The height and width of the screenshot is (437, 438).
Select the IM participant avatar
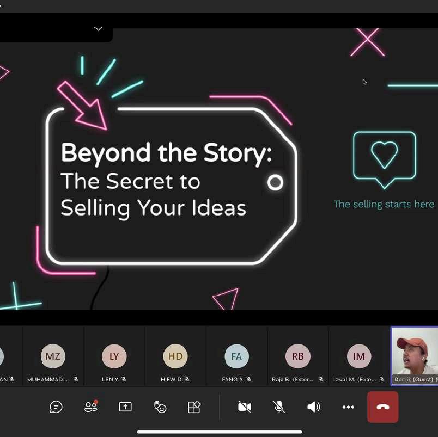(x=359, y=356)
